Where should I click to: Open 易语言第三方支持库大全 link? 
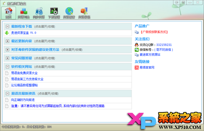27,79
